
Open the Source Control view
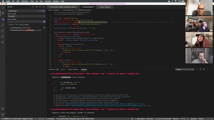(x=3, y=19)
